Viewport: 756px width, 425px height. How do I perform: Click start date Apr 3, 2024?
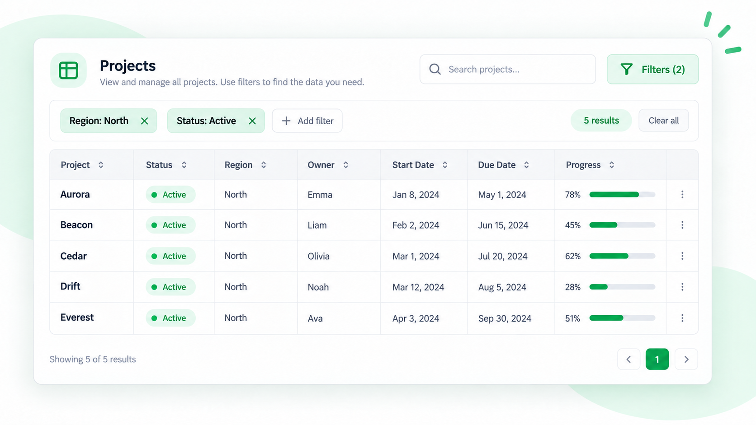click(416, 318)
